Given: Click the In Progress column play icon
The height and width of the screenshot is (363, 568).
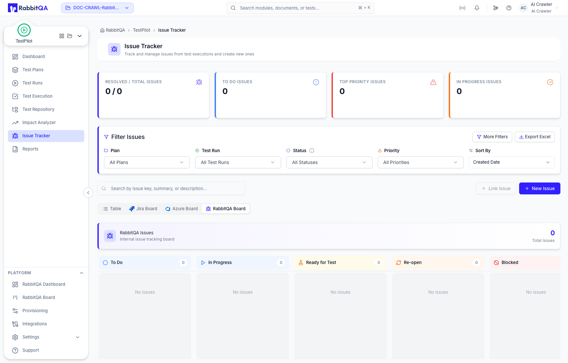Looking at the screenshot, I should coord(203,263).
